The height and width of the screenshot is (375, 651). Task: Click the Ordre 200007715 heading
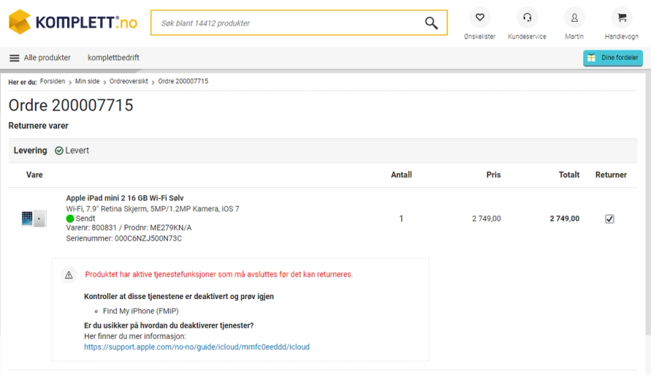click(x=71, y=105)
